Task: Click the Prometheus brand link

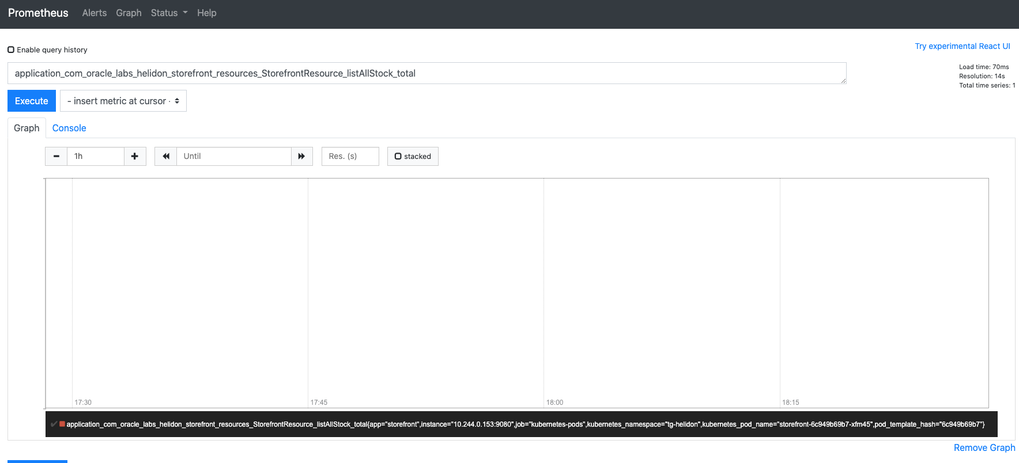Action: tap(38, 13)
